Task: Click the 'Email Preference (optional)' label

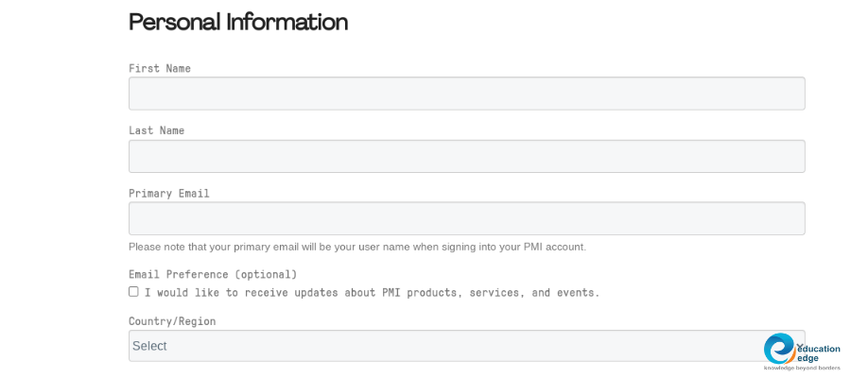Action: coord(213,274)
